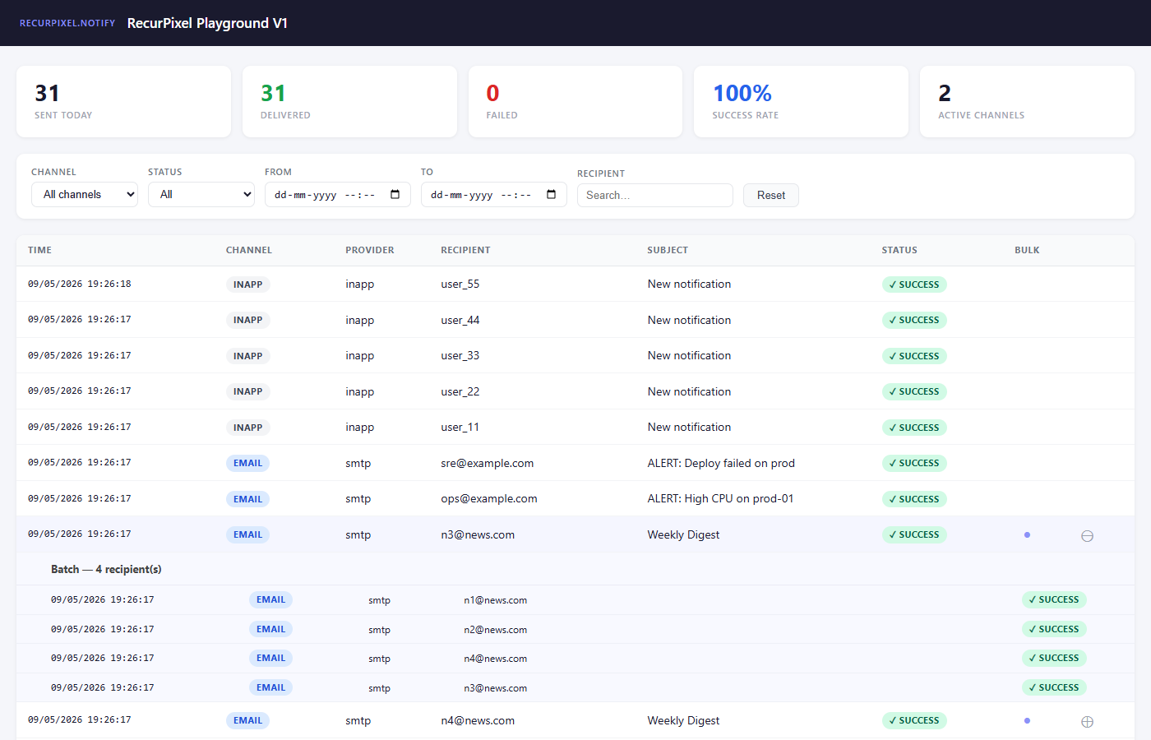Select the 0 Failed card

(575, 101)
